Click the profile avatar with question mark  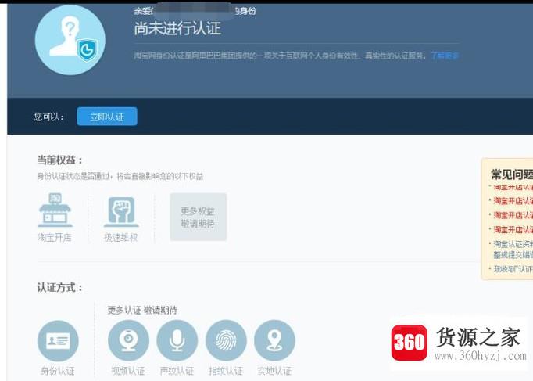(x=70, y=40)
